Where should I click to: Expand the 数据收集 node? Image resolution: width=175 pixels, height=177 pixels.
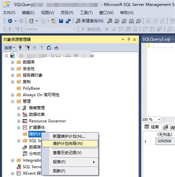pyautogui.click(x=19, y=115)
